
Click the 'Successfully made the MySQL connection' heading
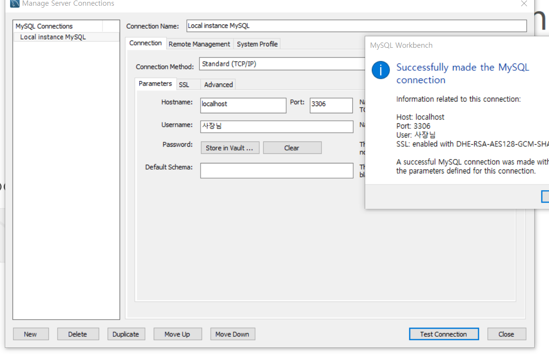click(462, 74)
